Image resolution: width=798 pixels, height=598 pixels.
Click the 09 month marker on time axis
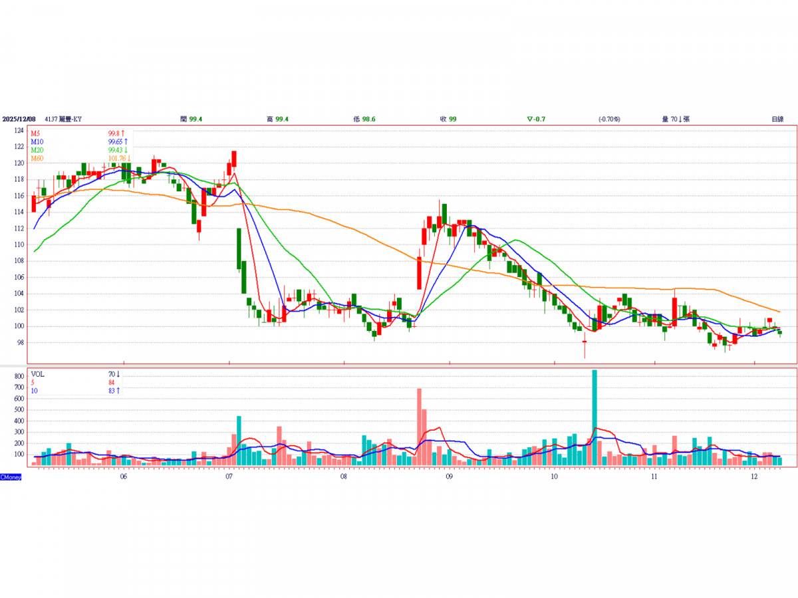pos(450,477)
